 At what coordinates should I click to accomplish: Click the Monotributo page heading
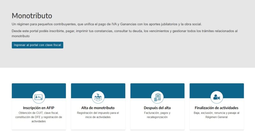tap(32, 16)
